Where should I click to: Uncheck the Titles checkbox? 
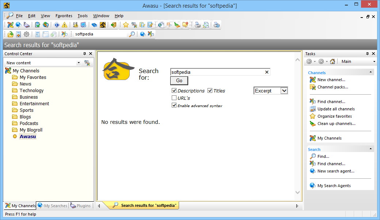[x=210, y=91]
